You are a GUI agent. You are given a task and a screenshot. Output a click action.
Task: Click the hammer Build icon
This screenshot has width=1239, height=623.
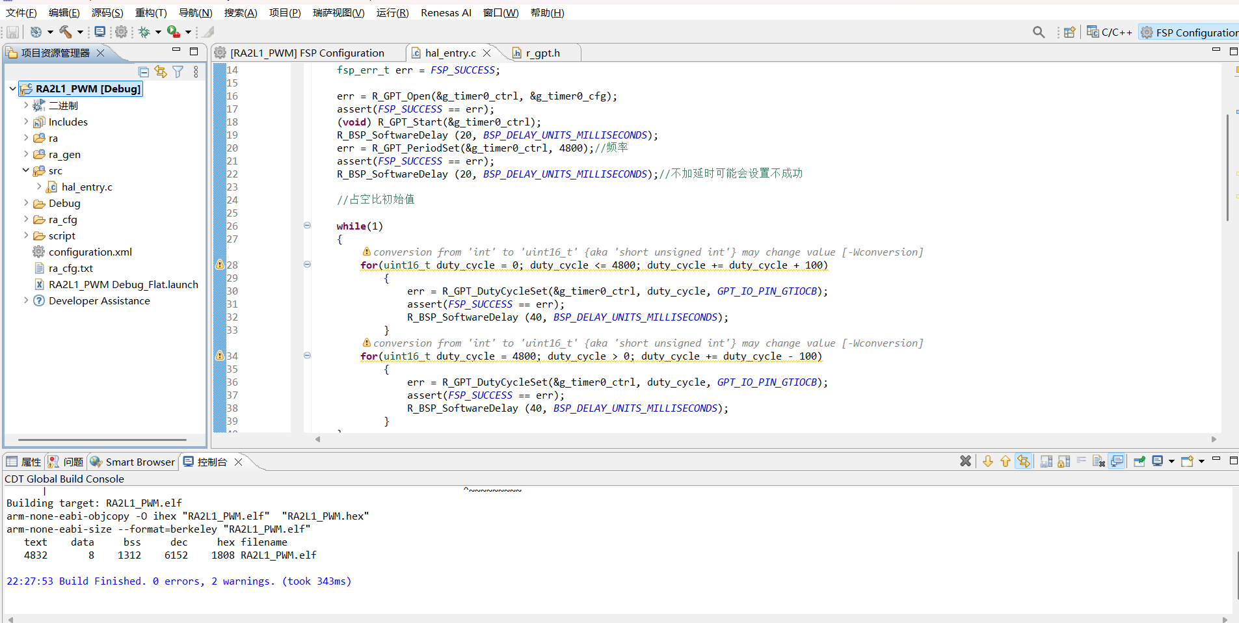click(x=66, y=31)
